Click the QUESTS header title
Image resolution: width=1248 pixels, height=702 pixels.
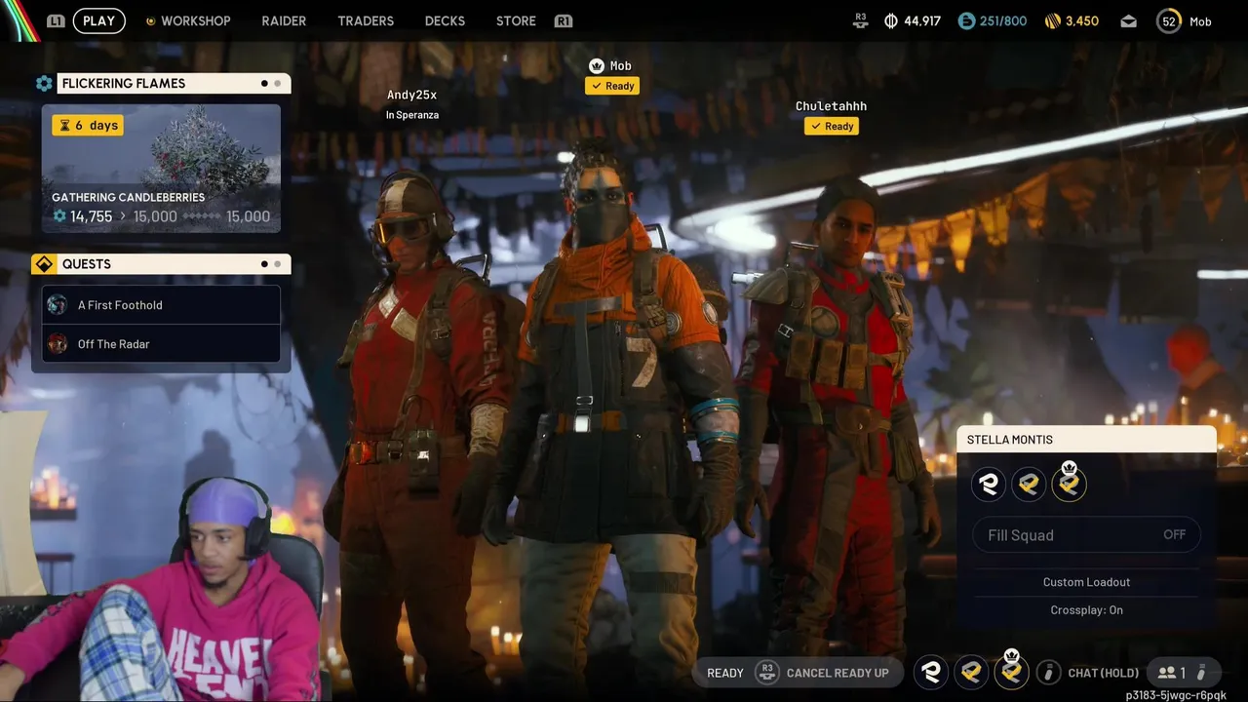pyautogui.click(x=87, y=264)
